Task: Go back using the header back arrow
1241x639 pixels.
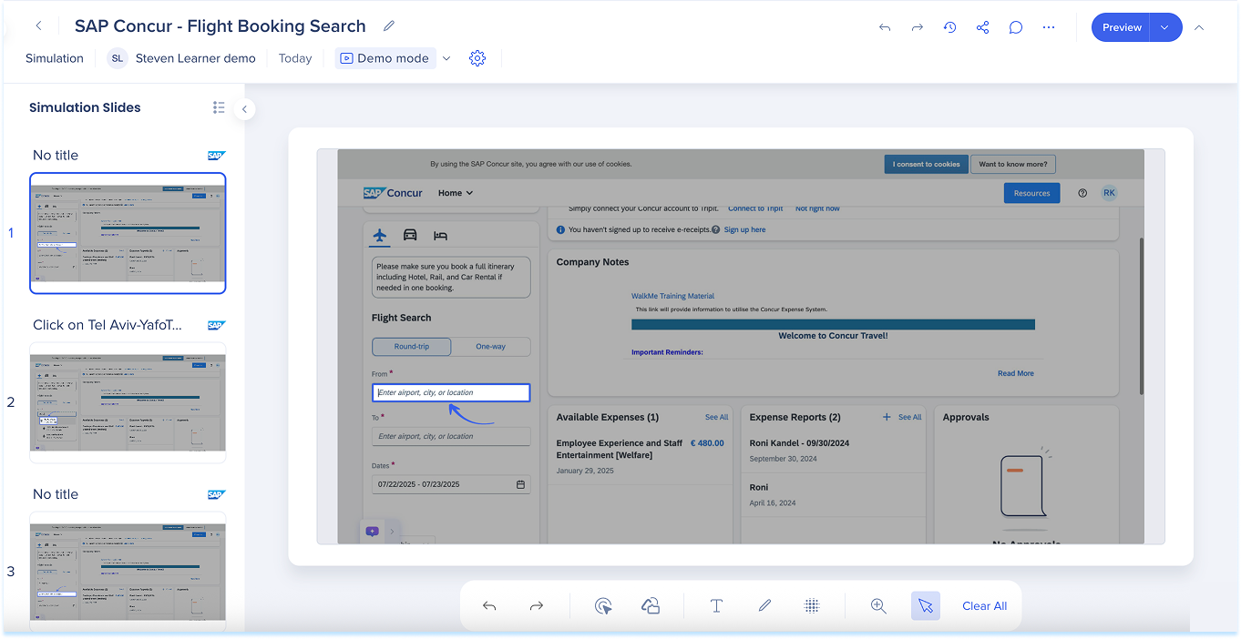Action: 38,26
